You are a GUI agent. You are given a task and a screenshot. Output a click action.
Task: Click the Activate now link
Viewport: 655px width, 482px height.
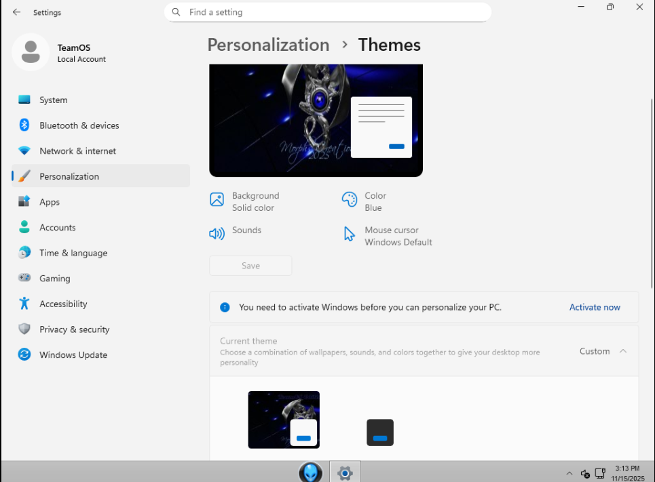[595, 307]
